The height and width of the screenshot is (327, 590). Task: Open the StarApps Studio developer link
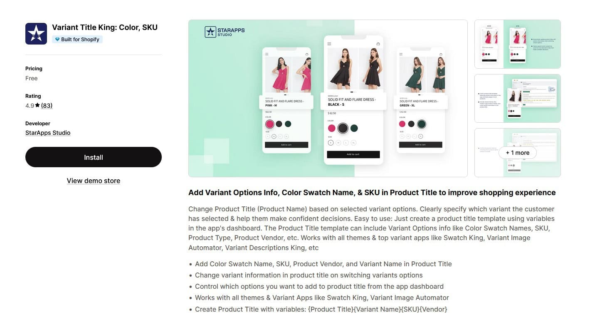point(48,133)
